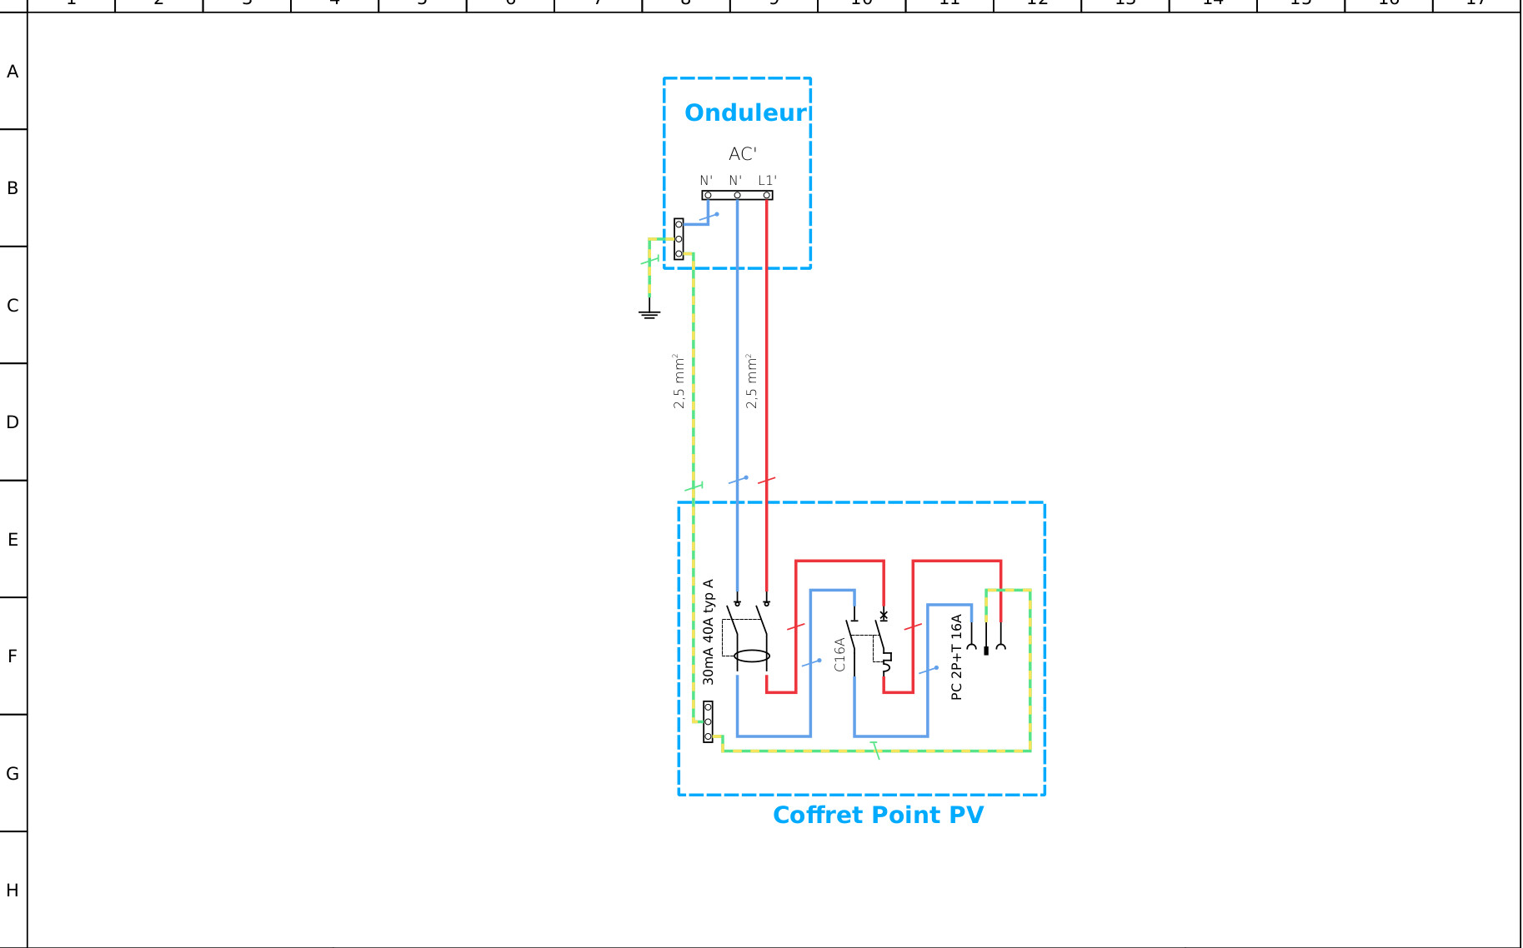Select the PC 2P+T 16A label
Screen dimensions: 1523x948
[956, 656]
